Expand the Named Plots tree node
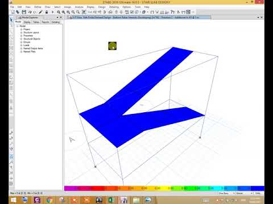This screenshot has height=204, width=273. pos(21,52)
